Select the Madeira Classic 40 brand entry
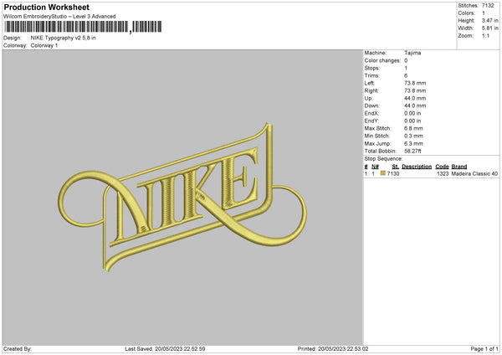Viewport: 502px width, 355px height. coord(474,174)
